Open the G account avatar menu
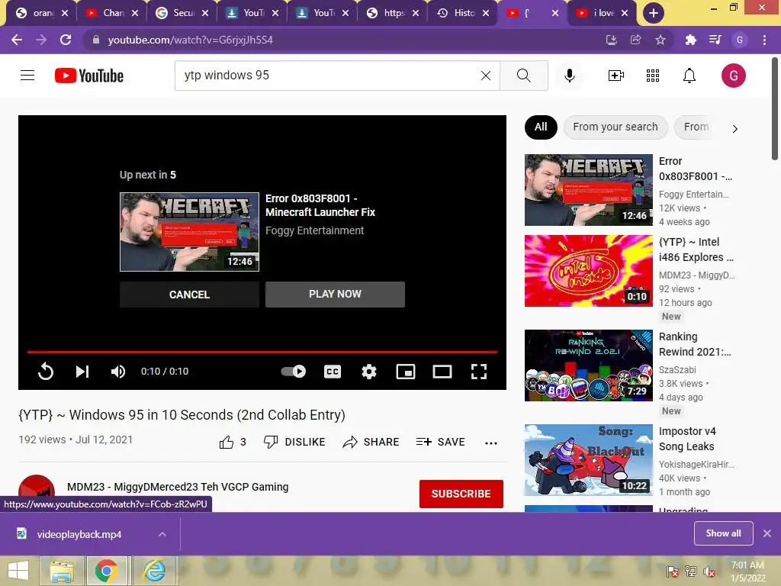781x586 pixels. click(x=733, y=76)
